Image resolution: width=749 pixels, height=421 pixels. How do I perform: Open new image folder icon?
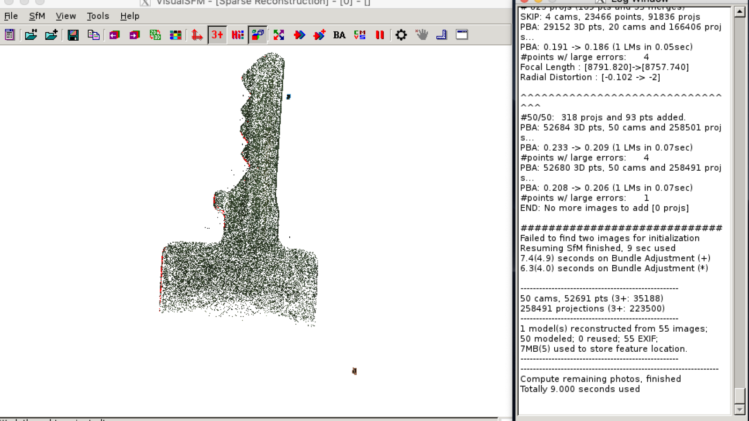click(31, 35)
